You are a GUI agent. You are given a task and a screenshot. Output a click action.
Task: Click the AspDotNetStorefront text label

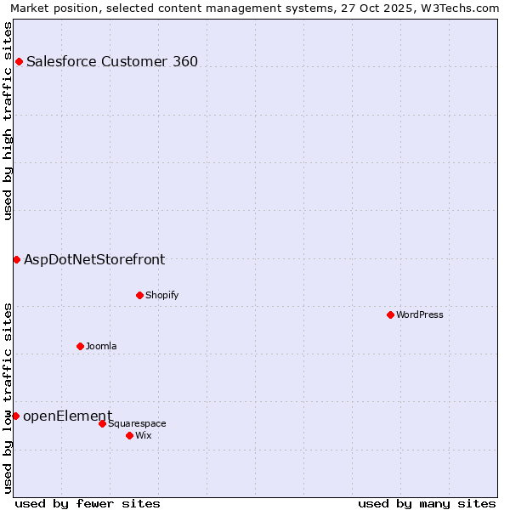point(94,259)
